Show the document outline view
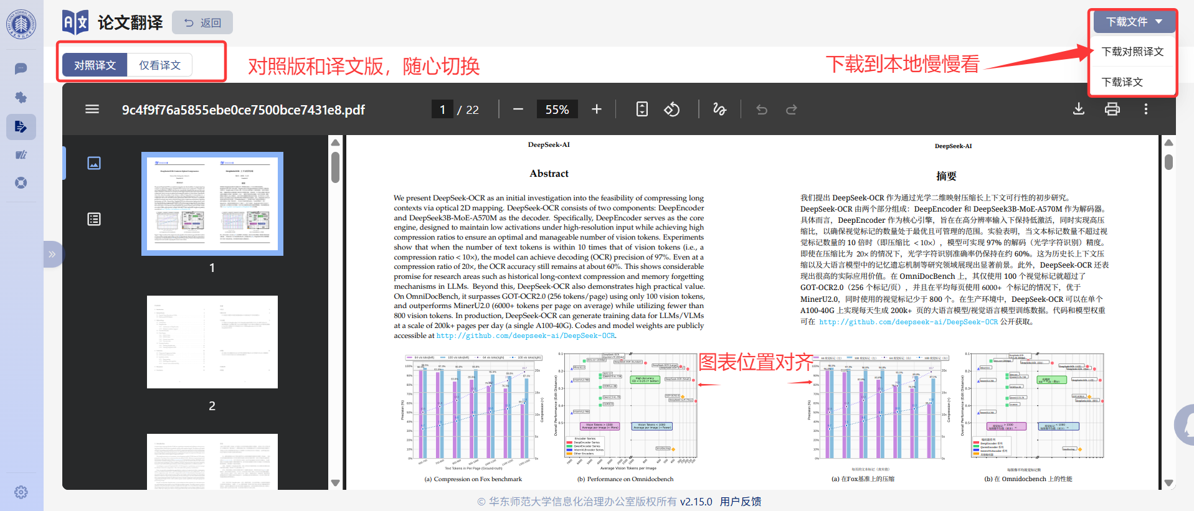 click(94, 219)
